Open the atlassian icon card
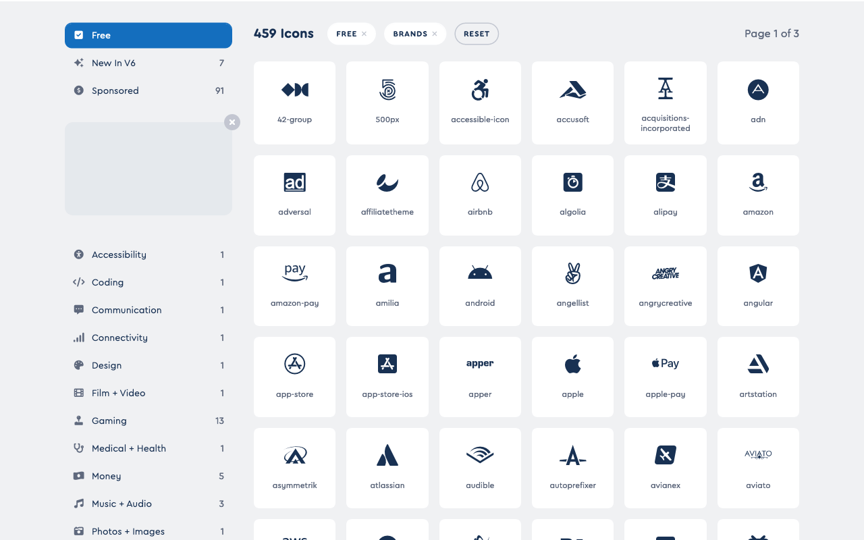The image size is (864, 540). click(x=387, y=468)
